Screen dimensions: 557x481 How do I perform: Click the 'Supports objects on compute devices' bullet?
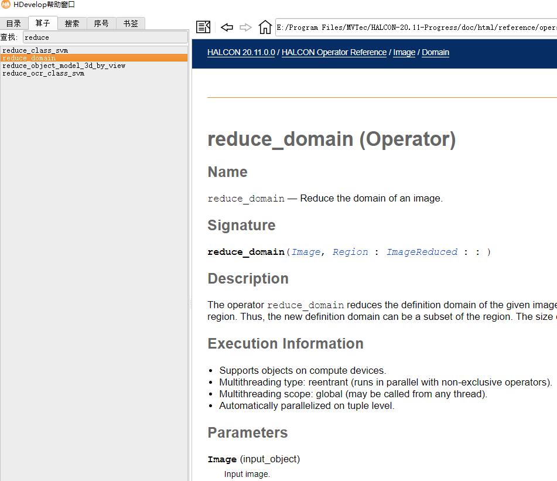click(303, 370)
